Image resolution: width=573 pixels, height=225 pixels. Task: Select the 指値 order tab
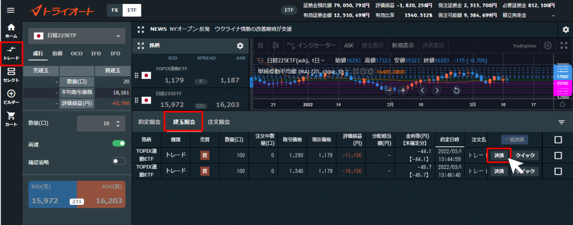(x=58, y=53)
